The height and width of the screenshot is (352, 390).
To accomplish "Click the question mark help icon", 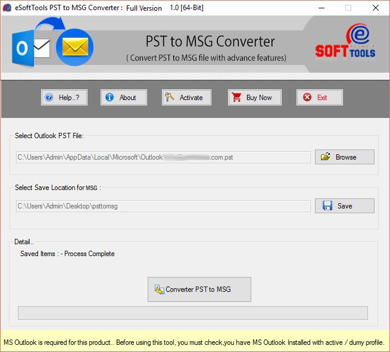I will point(49,97).
